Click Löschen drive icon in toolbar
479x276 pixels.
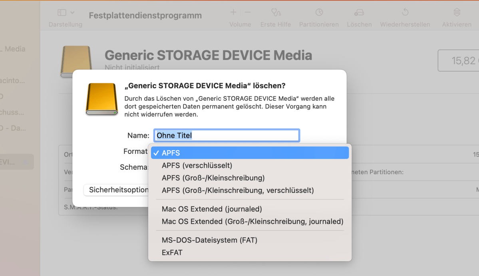coord(359,12)
